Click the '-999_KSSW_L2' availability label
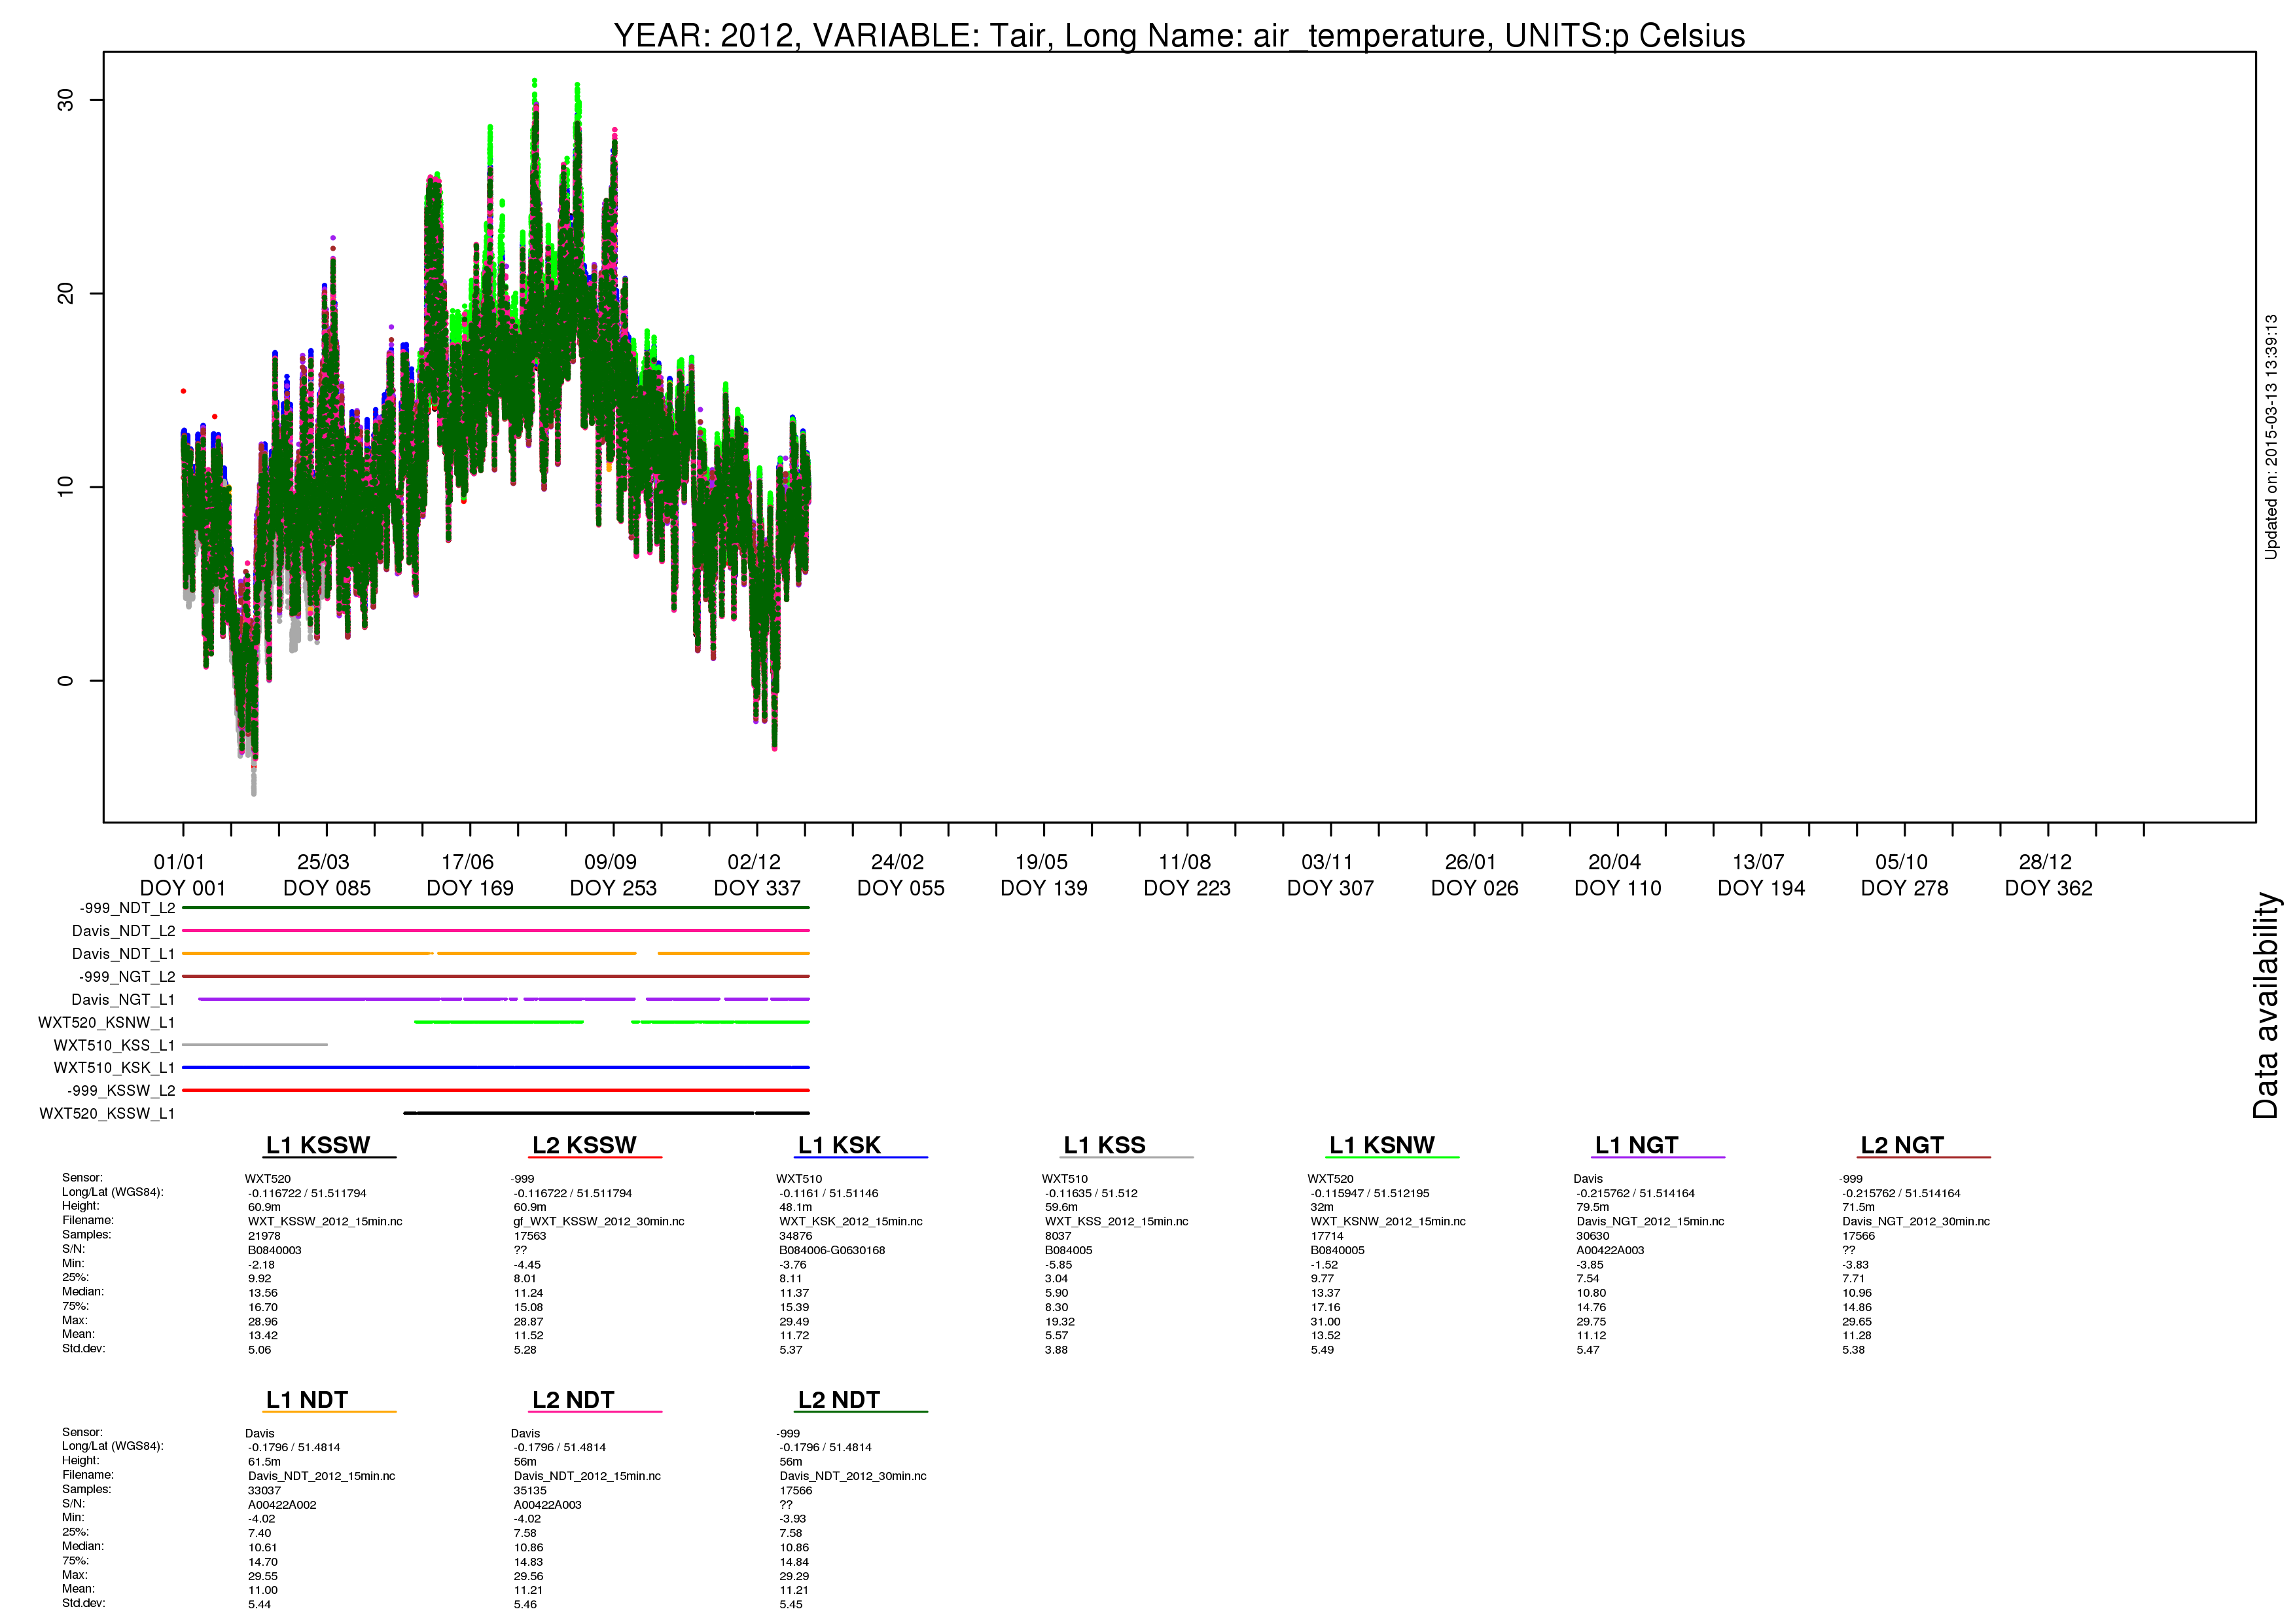 click(x=121, y=1091)
